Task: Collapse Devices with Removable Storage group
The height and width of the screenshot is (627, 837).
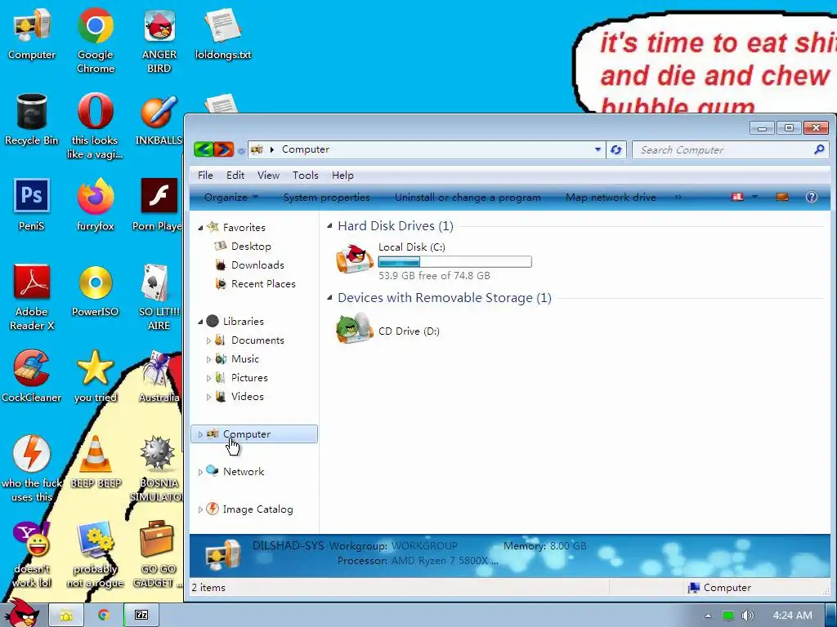Action: pos(330,297)
